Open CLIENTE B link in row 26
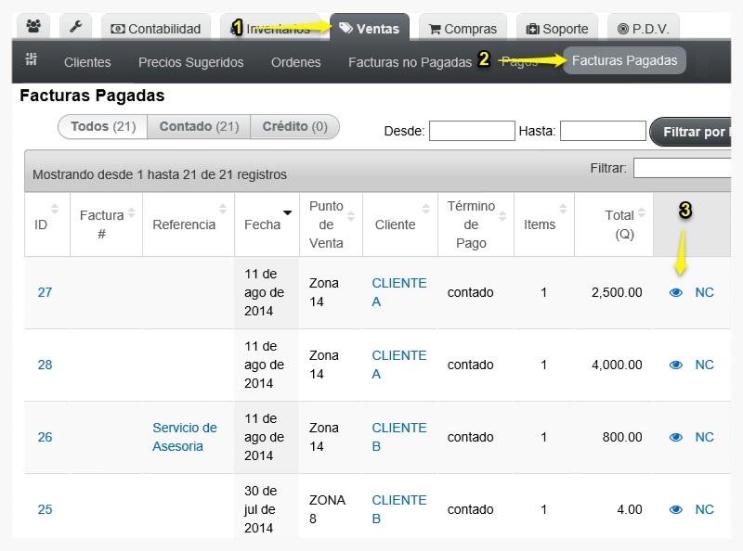Screen dimensions: 743x551 [399, 437]
